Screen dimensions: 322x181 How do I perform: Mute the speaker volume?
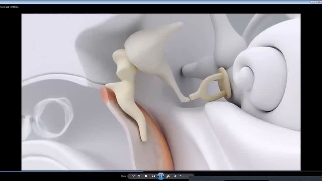(175, 176)
